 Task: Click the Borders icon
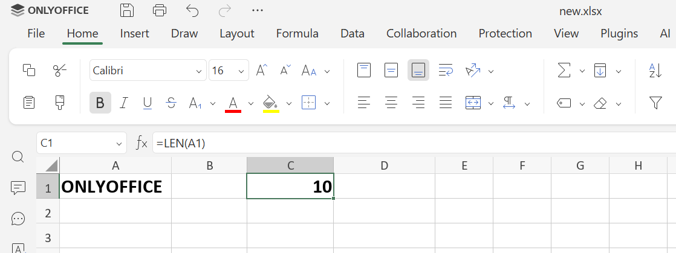point(309,103)
